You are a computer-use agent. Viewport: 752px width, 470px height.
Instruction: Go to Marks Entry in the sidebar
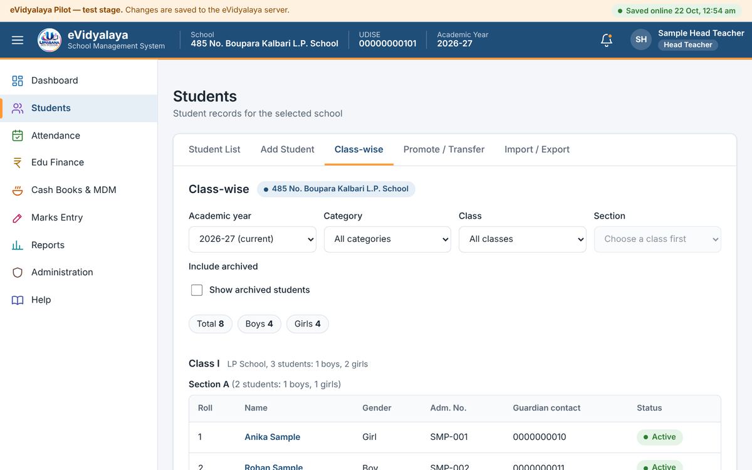(x=79, y=218)
